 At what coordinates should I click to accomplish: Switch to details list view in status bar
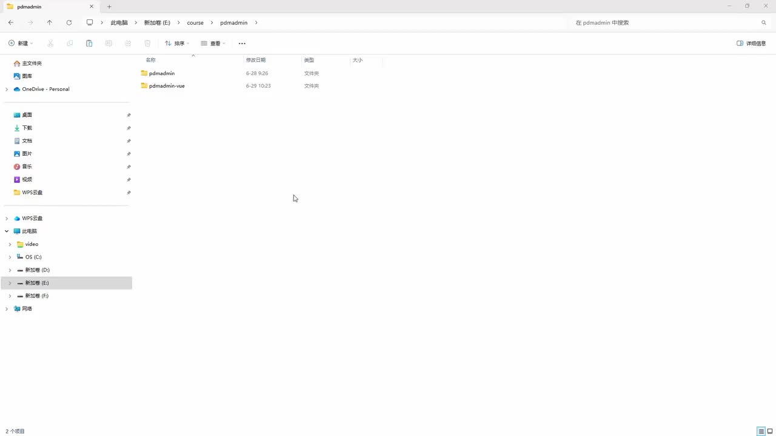(761, 431)
